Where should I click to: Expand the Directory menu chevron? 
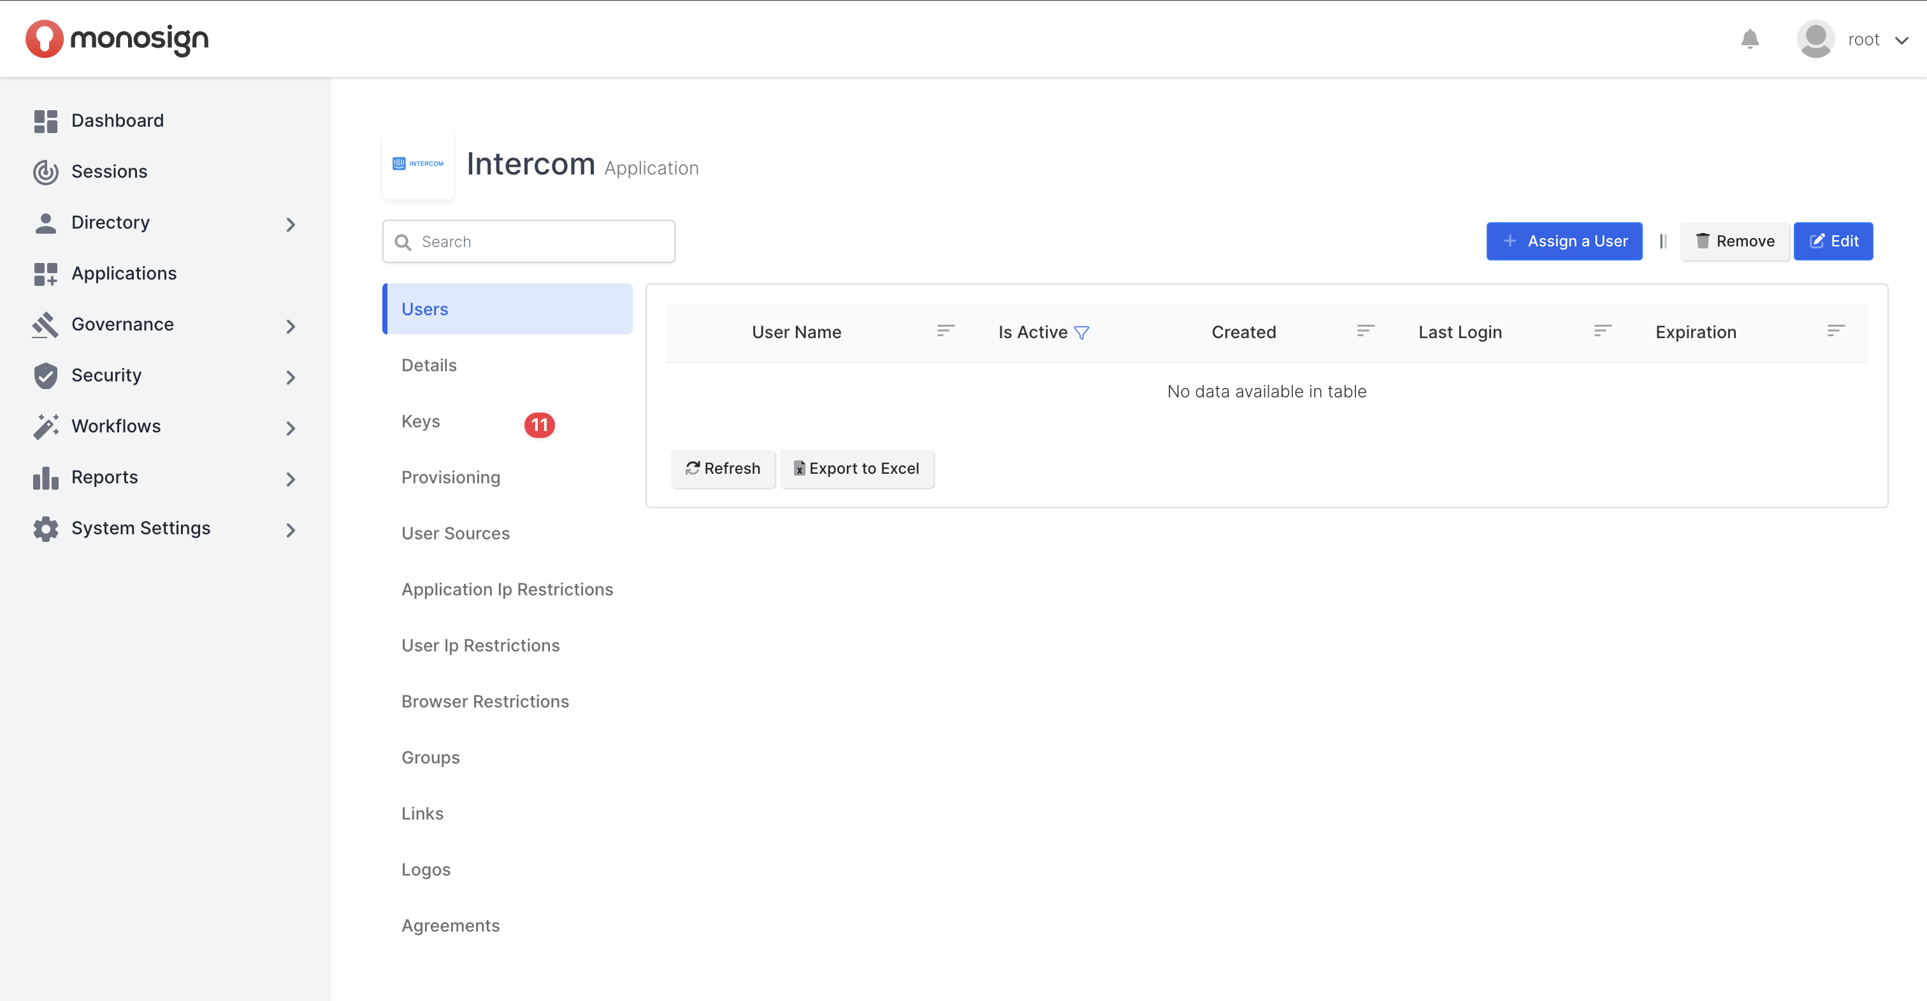[x=291, y=224]
